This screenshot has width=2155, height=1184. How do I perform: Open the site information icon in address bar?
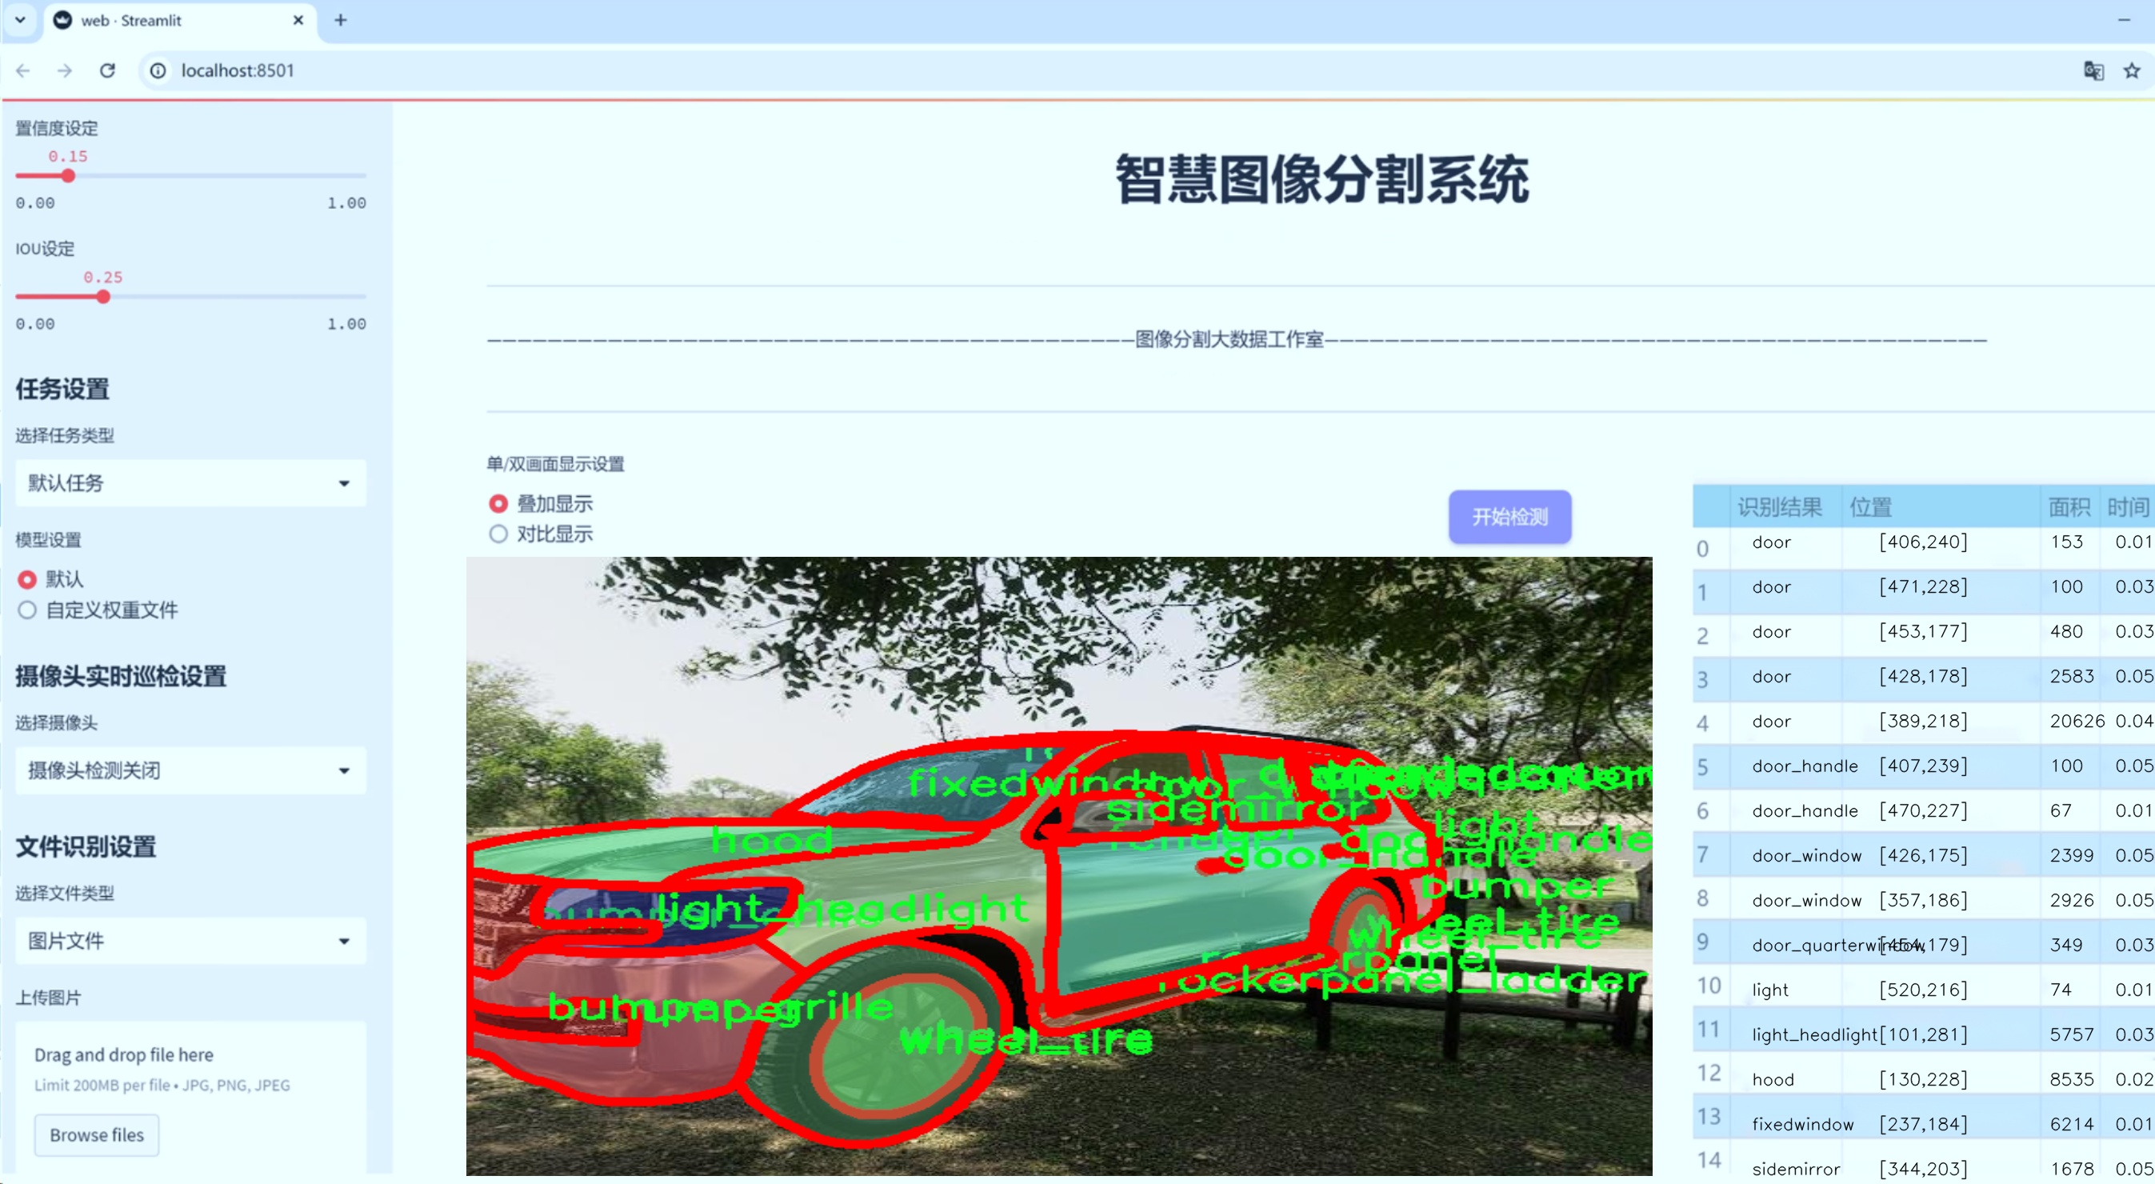(x=158, y=70)
